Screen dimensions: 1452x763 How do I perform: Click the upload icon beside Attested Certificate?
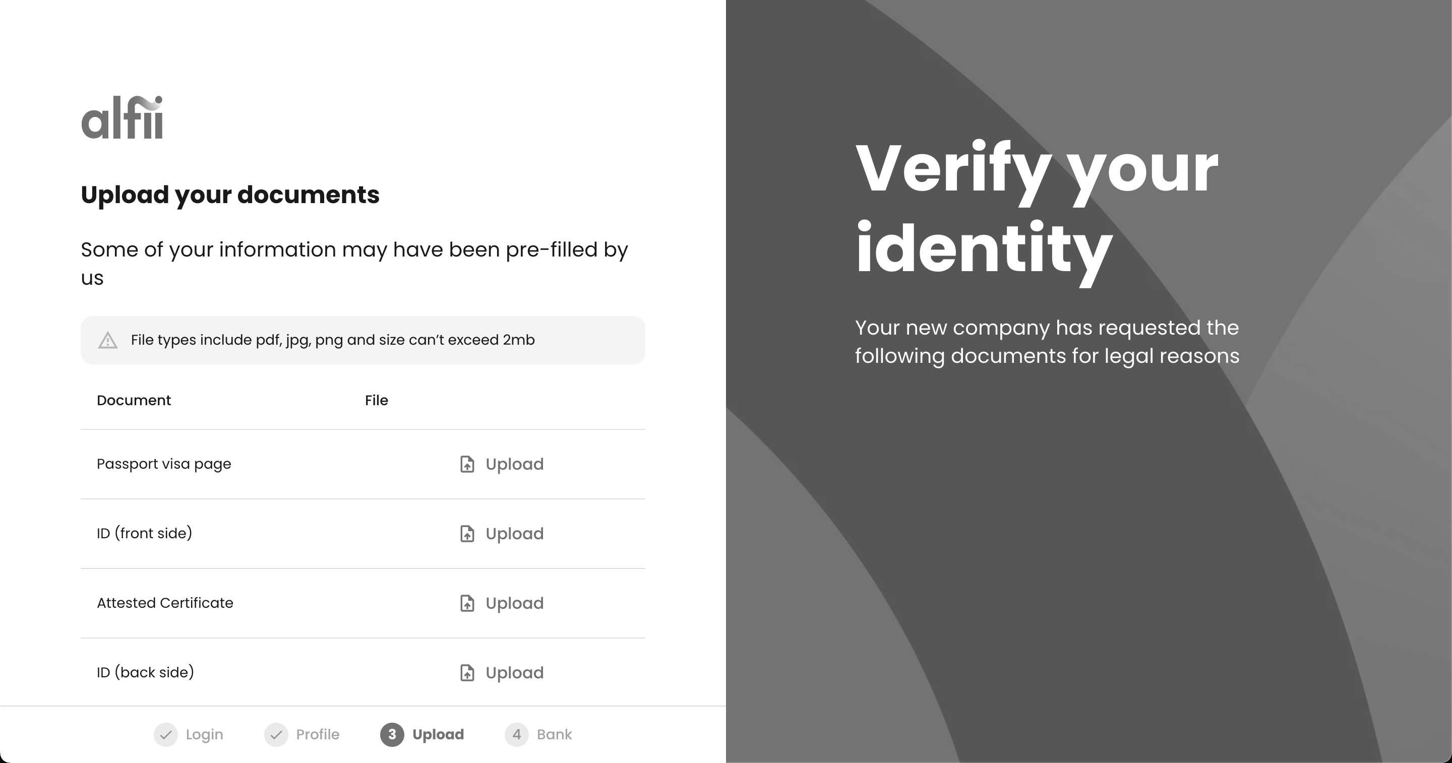point(467,603)
